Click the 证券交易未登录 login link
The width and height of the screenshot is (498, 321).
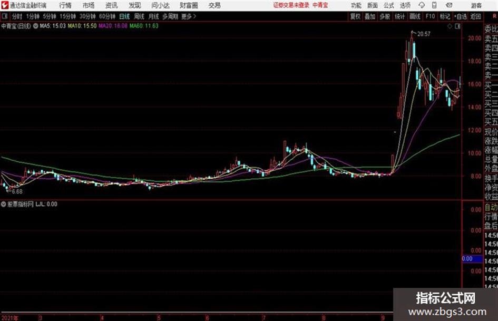[291, 5]
